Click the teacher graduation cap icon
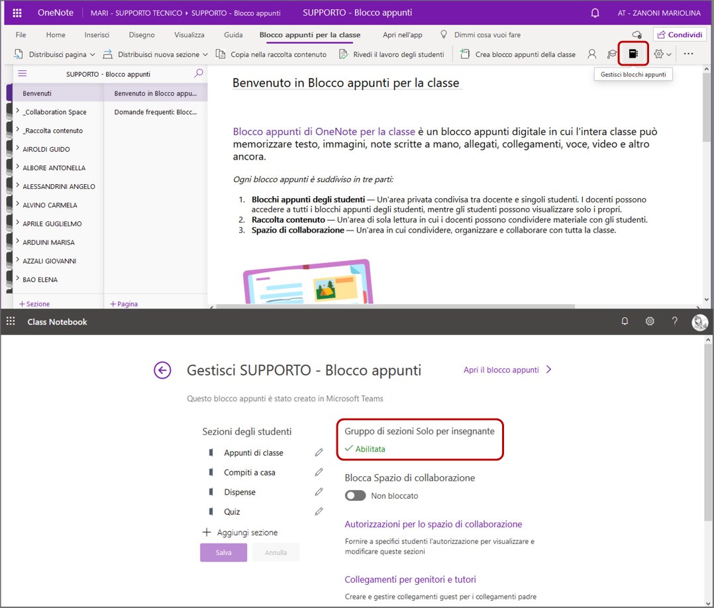714x608 pixels. 612,54
